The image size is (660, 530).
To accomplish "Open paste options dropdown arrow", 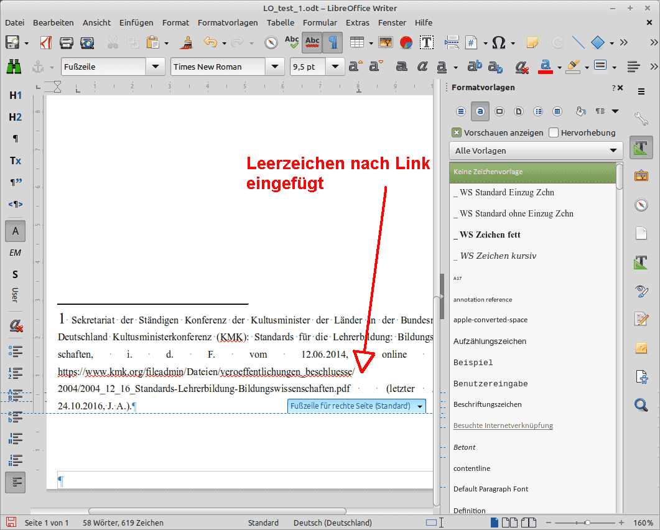I will (166, 43).
